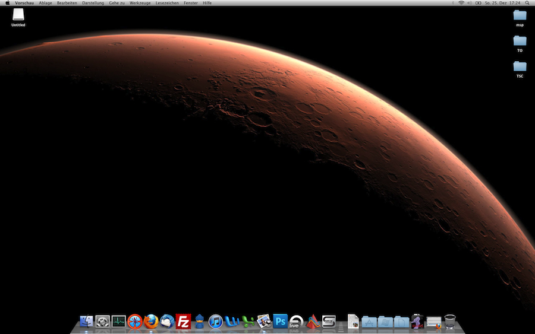Screen dimensions: 535x334
Task: Expand the Applications stack in dock
Action: coord(369,322)
